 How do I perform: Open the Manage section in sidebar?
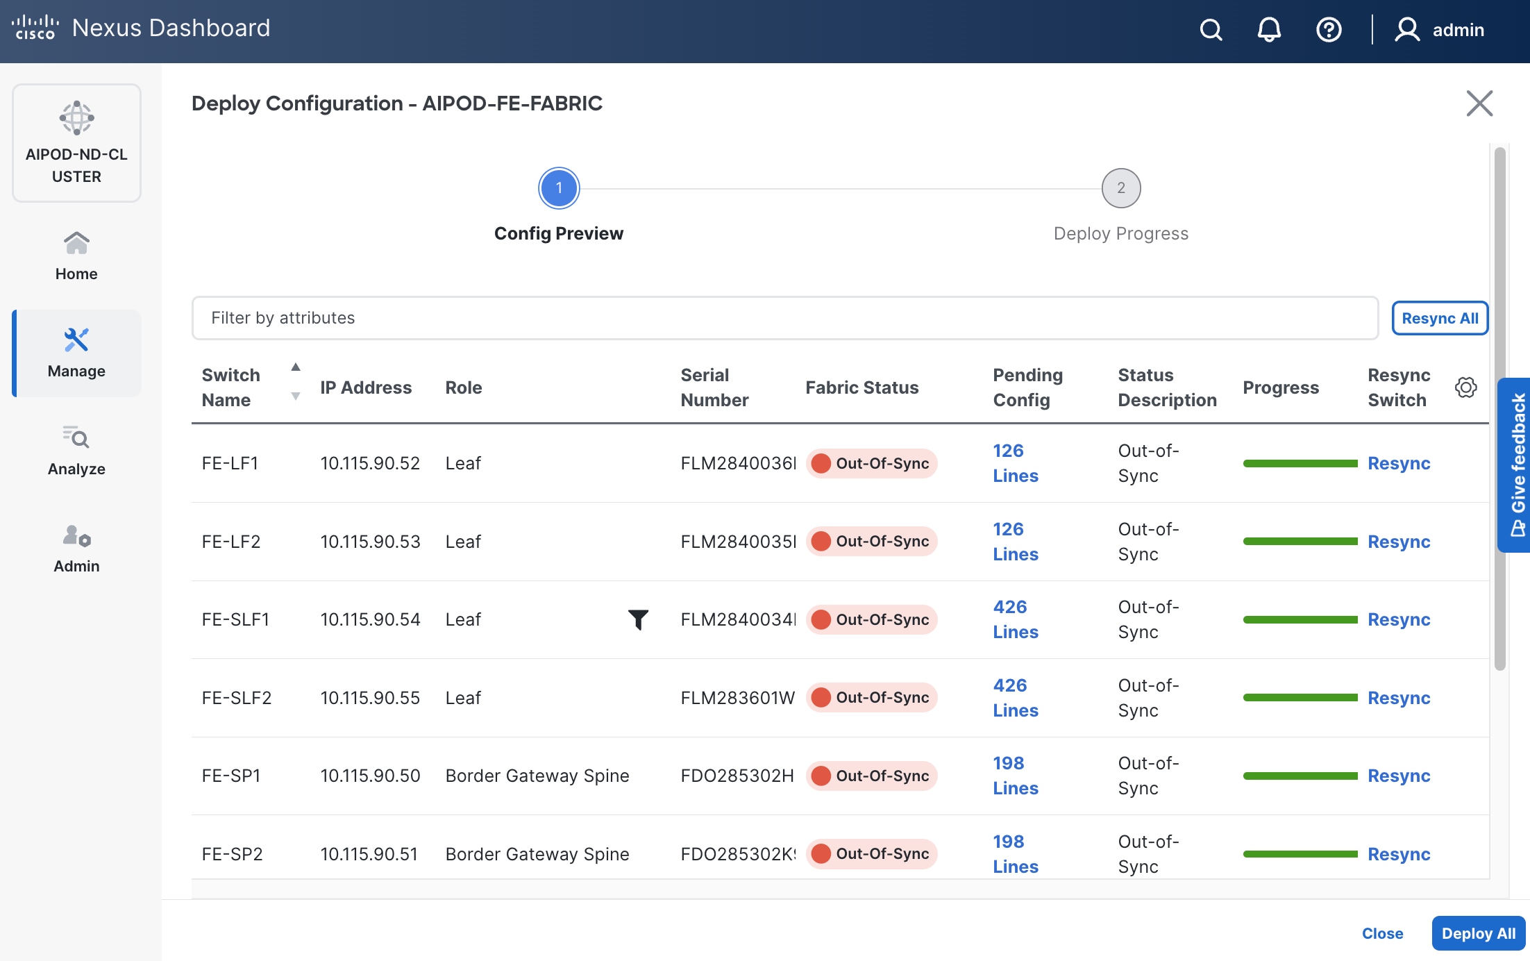click(x=76, y=353)
